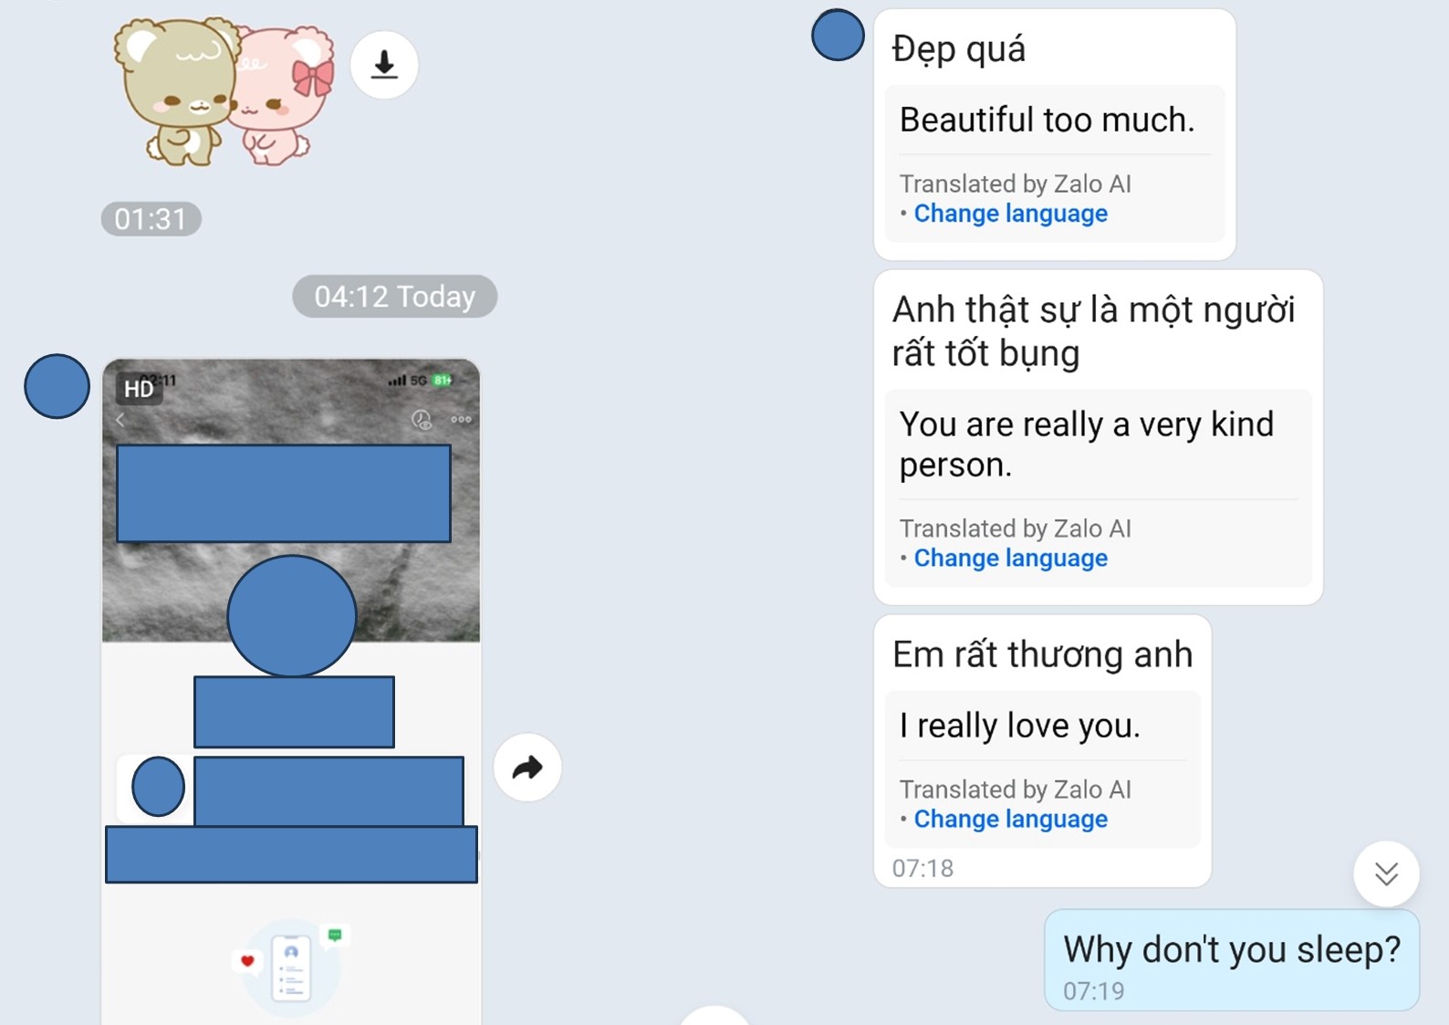Download the bear couple sticker

[384, 65]
